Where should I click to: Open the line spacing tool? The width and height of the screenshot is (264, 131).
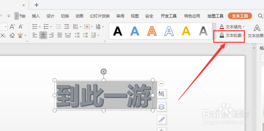point(94,35)
